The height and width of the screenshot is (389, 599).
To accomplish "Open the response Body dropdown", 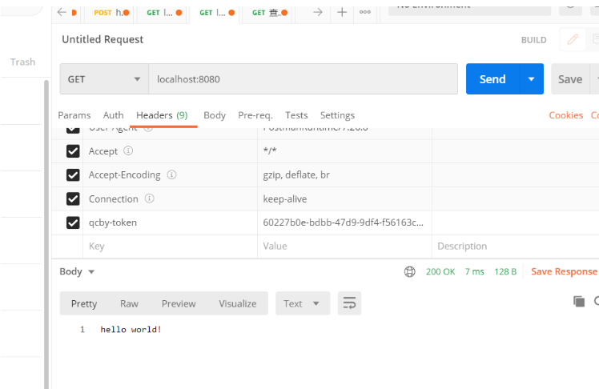I will coord(77,271).
